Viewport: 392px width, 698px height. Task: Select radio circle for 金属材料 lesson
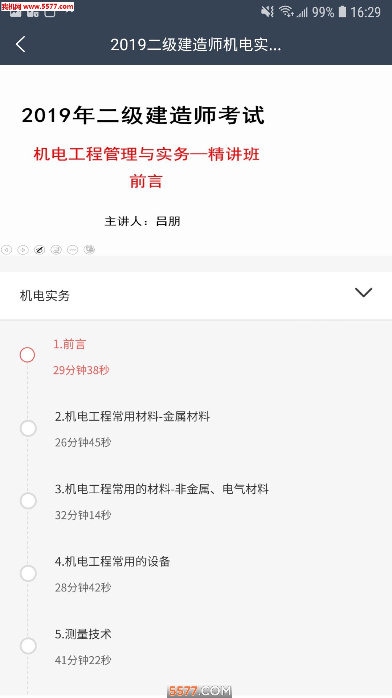pyautogui.click(x=28, y=428)
